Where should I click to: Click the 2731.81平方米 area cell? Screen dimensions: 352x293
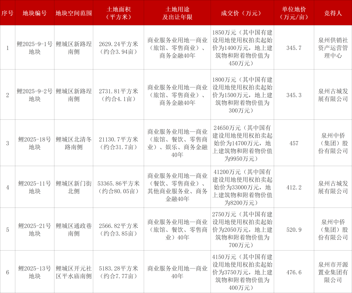(119, 95)
